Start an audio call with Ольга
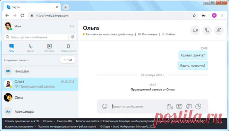The height and width of the screenshot is (131, 229). click(x=207, y=30)
